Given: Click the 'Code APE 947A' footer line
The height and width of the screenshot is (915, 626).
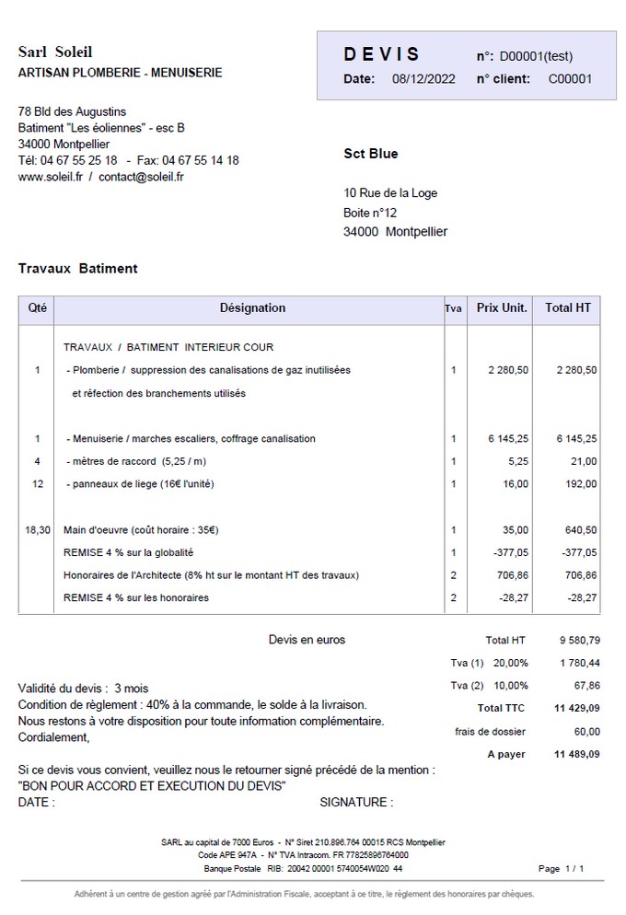Looking at the screenshot, I should [x=303, y=855].
